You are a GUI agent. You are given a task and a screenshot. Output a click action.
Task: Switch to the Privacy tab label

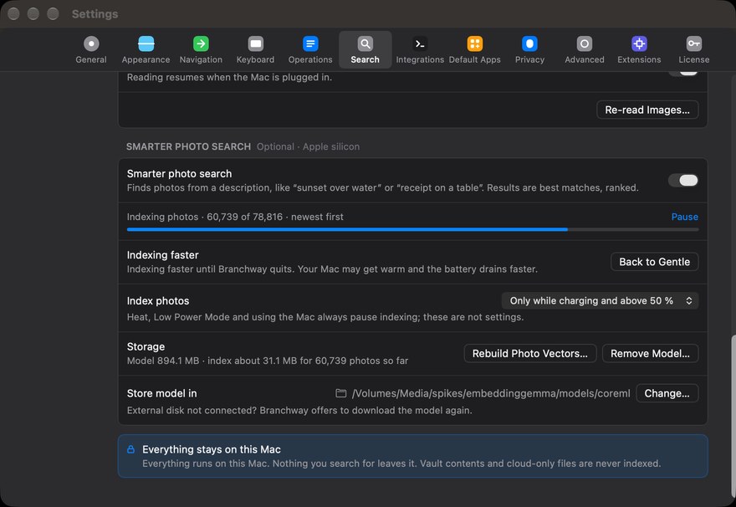click(529, 59)
